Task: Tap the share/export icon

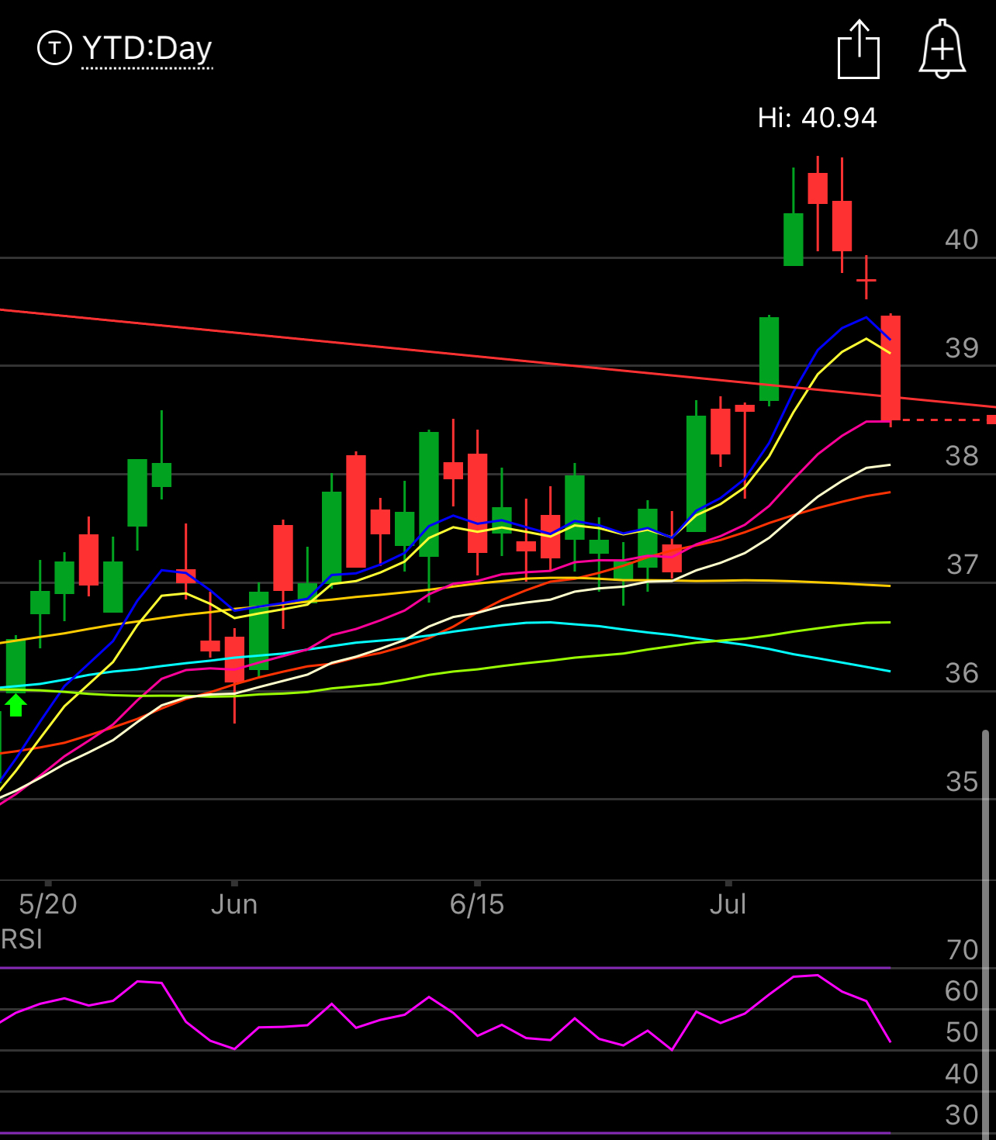Action: coord(859,50)
